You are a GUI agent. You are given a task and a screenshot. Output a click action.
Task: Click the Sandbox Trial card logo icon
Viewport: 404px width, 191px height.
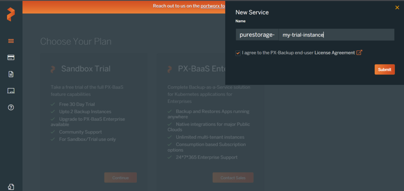53,69
